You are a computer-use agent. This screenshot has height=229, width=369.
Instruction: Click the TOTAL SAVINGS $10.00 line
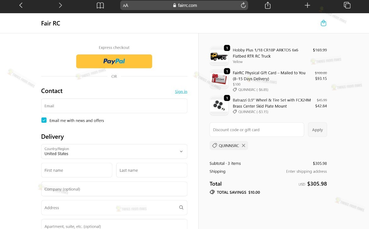235,192
